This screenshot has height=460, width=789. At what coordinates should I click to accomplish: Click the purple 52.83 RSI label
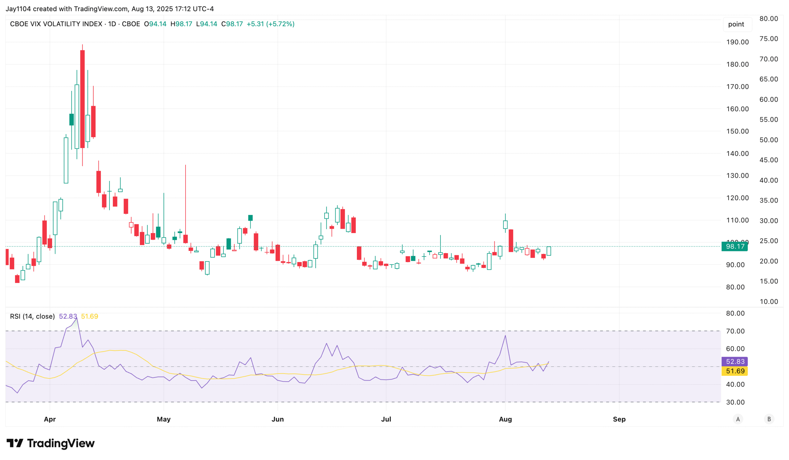point(734,361)
